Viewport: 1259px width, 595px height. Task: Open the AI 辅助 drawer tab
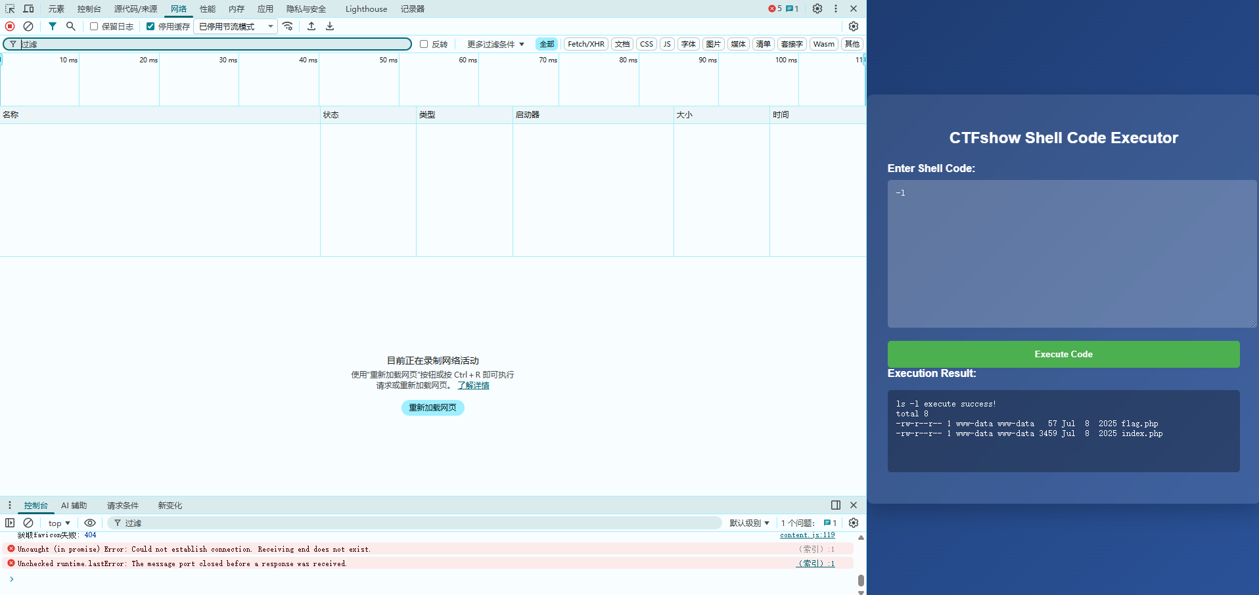(74, 505)
